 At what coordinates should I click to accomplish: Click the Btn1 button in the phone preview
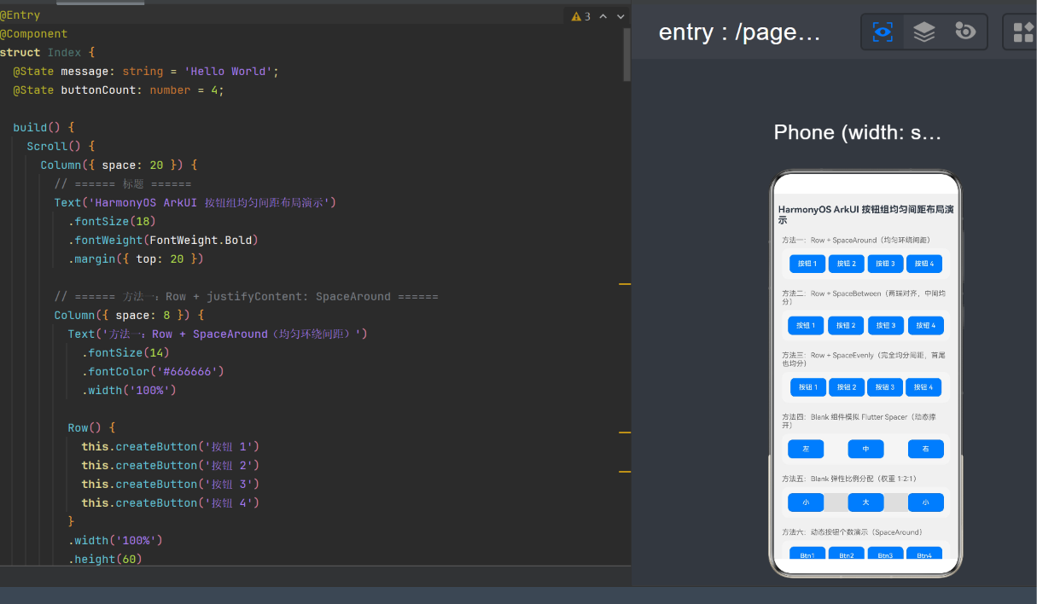click(807, 554)
